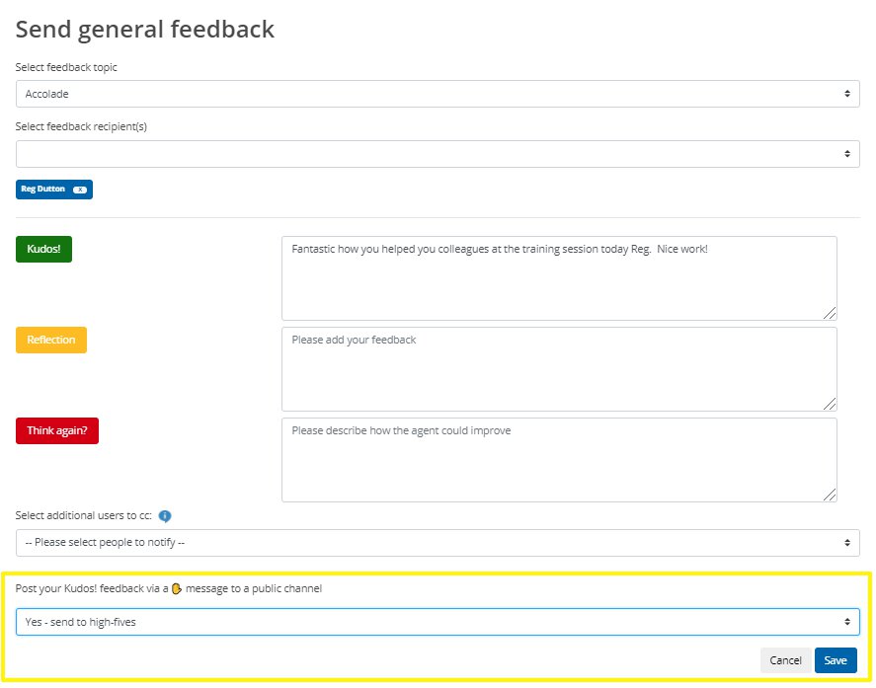Expand the 'Please select people to notify' dropdown
Viewport: 876px width, 688px height.
click(438, 543)
